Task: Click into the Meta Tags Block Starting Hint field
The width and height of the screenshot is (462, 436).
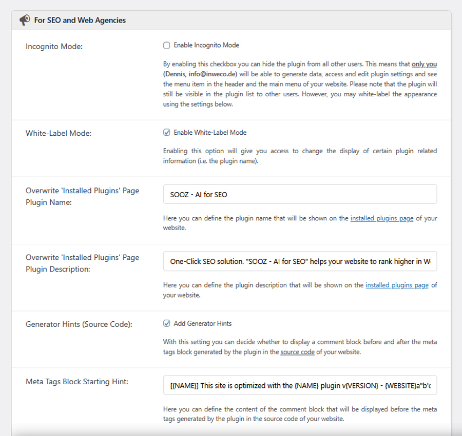Action: (300, 385)
